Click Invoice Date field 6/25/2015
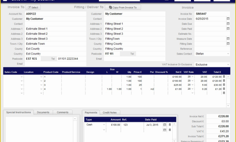Viewport: 236px width, 142px height. [211, 19]
